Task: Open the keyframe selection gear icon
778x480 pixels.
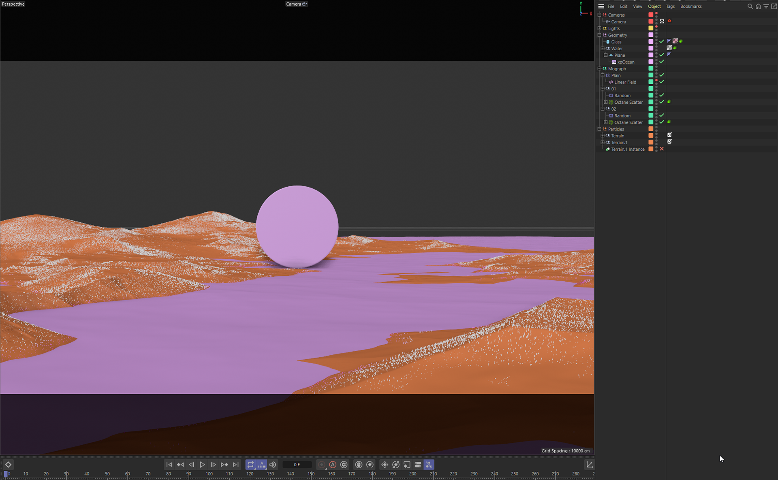Action: coord(344,465)
